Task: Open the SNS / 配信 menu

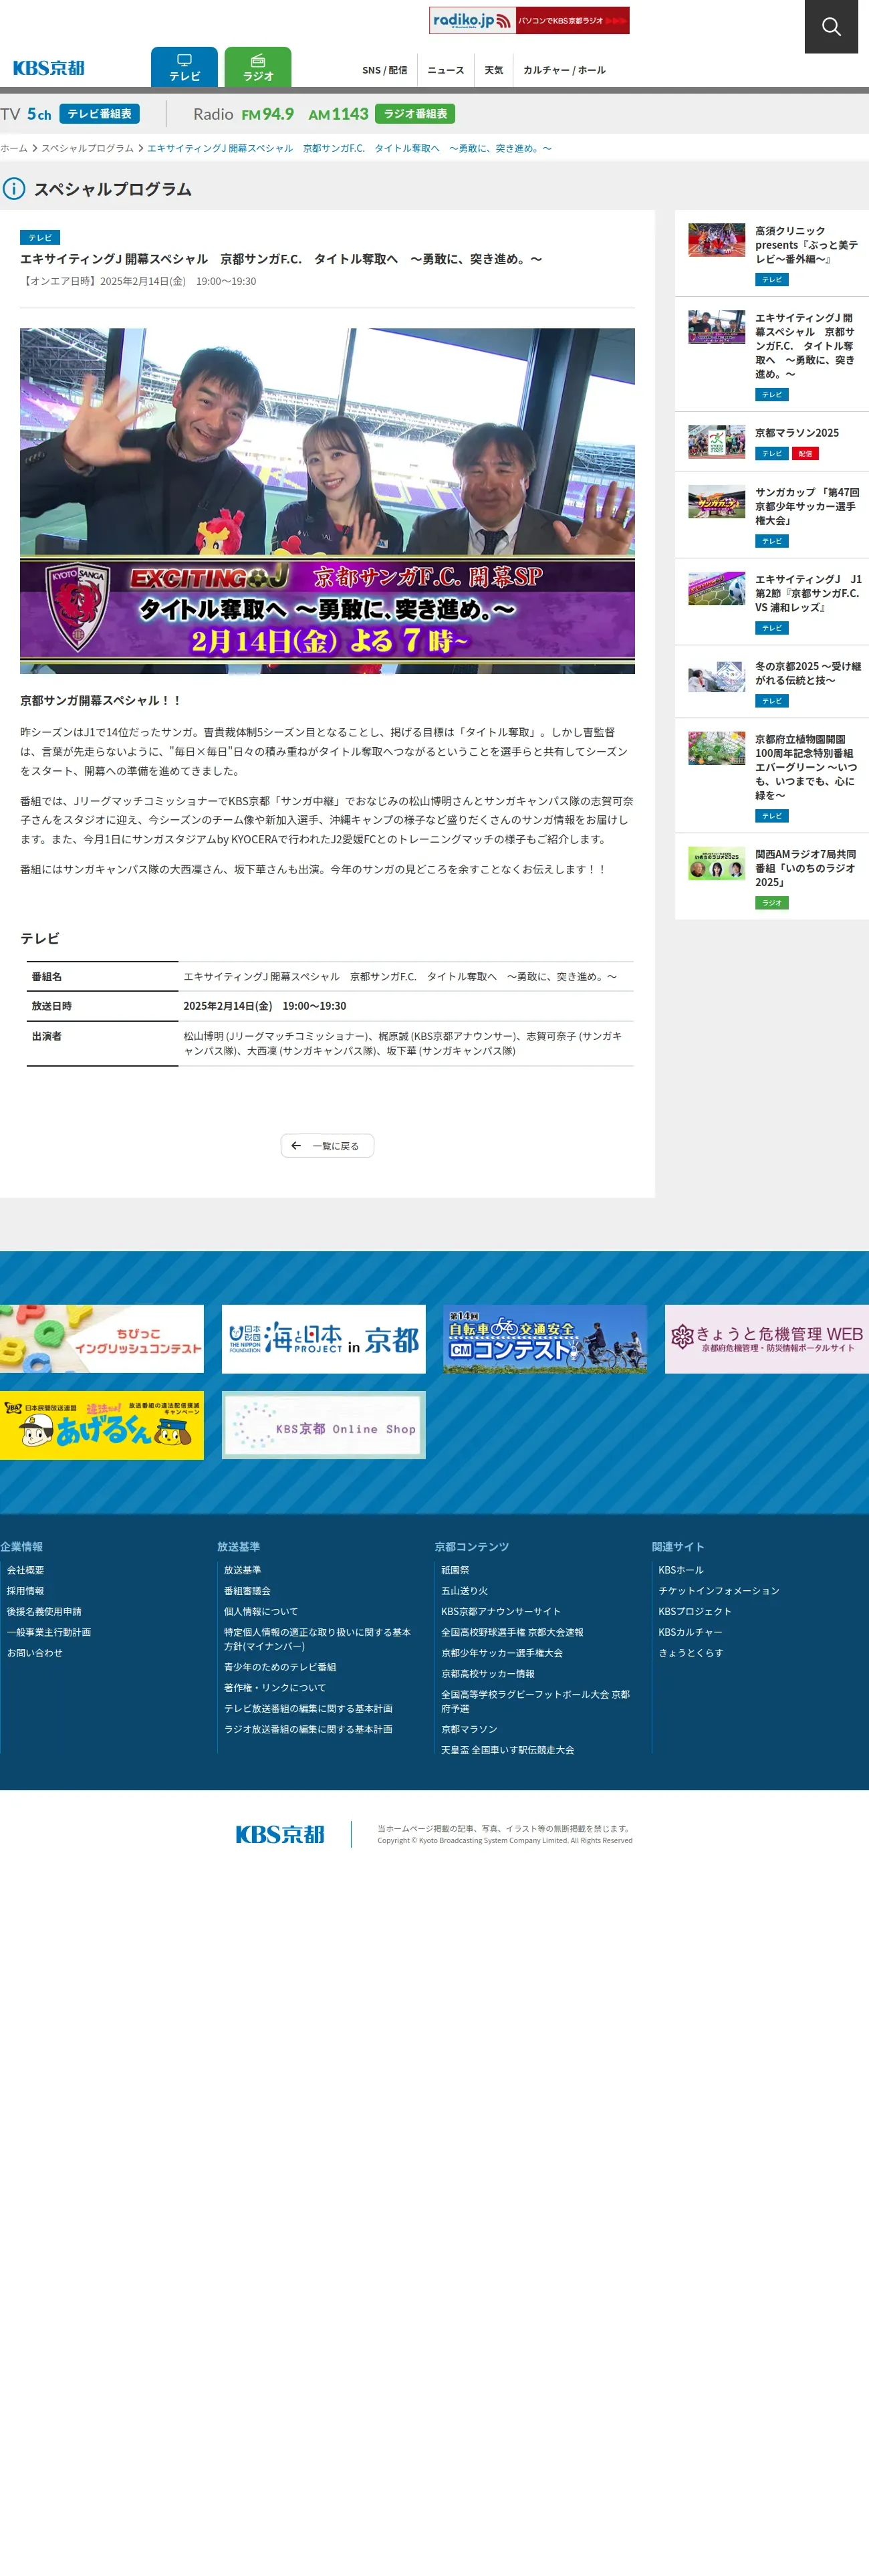Action: 384,70
